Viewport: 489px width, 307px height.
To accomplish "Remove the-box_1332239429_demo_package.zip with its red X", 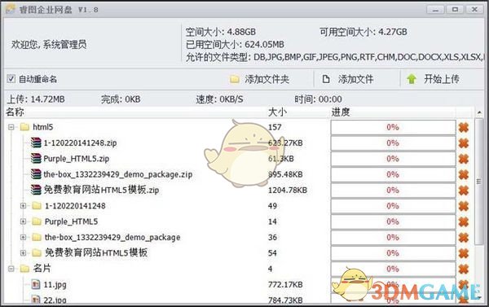I will coord(464,174).
